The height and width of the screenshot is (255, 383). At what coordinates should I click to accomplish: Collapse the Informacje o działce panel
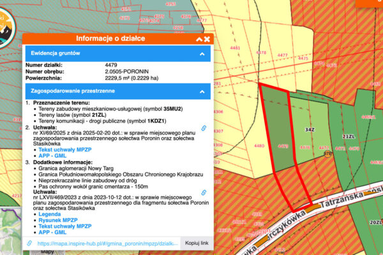pyautogui.click(x=199, y=39)
